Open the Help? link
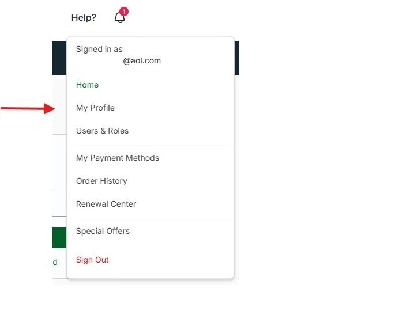Screen dimensions: 399x311 [x=84, y=17]
